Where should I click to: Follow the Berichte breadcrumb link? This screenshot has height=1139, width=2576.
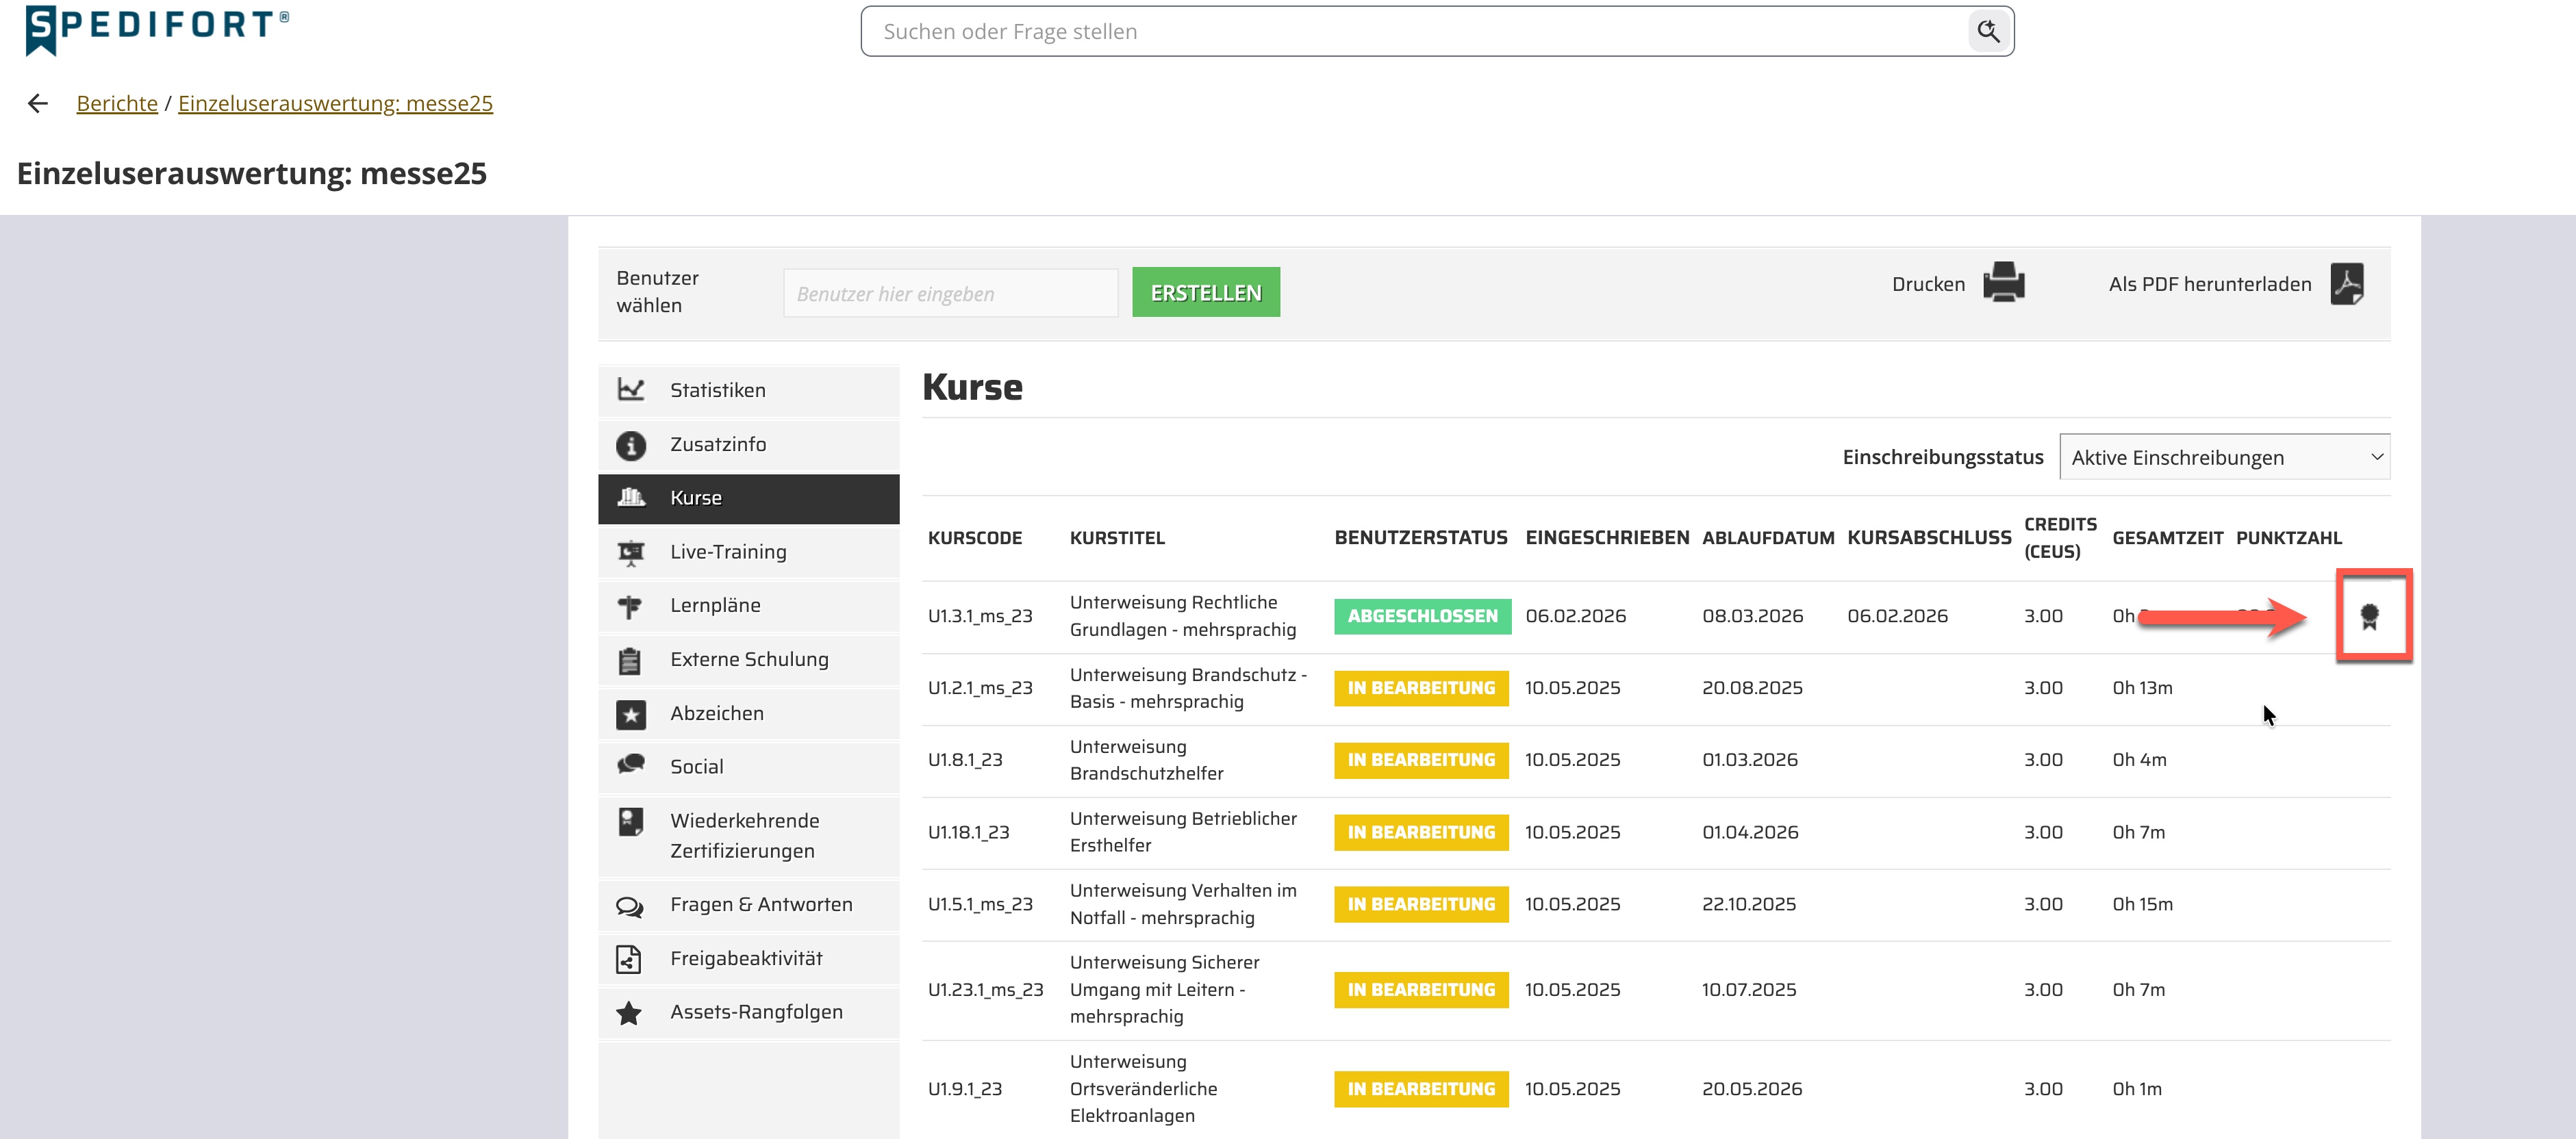coord(117,103)
